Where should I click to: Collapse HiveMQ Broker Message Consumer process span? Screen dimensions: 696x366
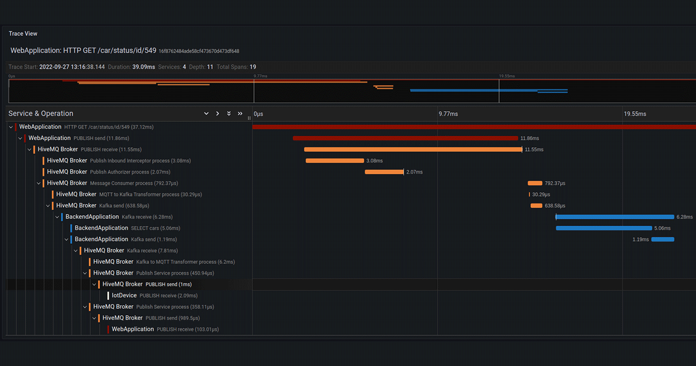tap(39, 183)
